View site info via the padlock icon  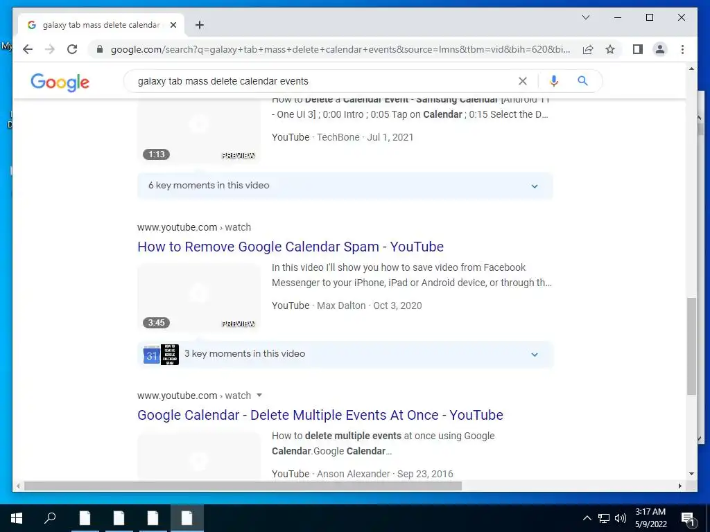100,49
